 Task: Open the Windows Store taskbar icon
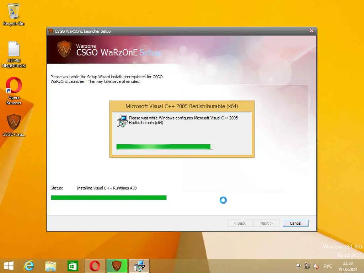73,266
